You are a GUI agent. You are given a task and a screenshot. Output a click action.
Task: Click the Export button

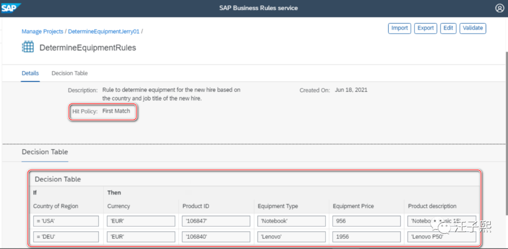[x=426, y=28]
